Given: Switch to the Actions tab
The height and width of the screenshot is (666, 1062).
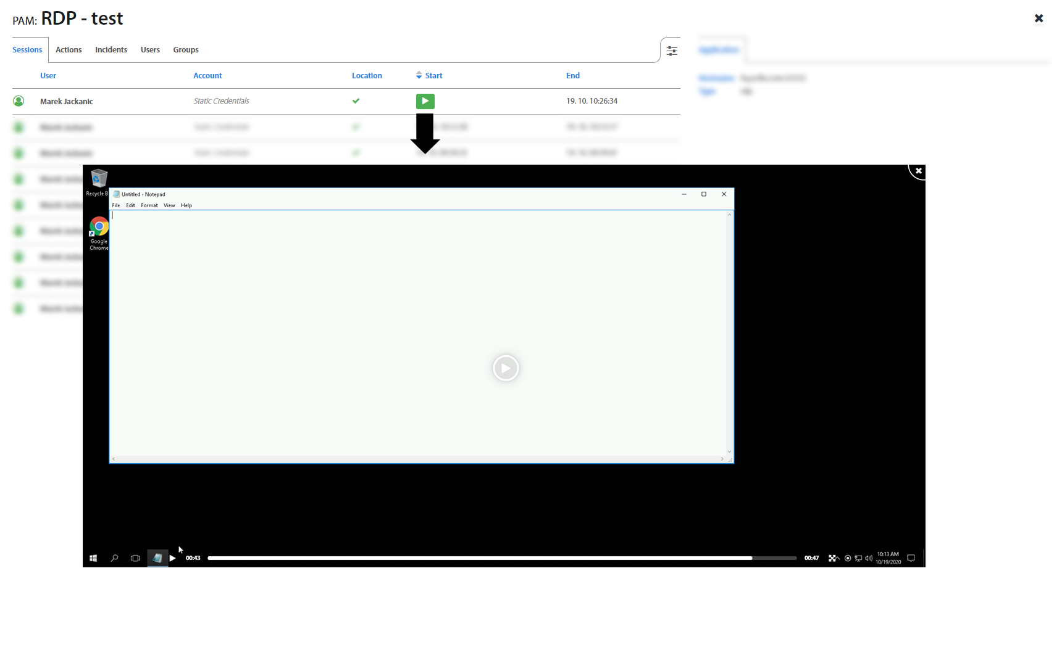Looking at the screenshot, I should [69, 50].
